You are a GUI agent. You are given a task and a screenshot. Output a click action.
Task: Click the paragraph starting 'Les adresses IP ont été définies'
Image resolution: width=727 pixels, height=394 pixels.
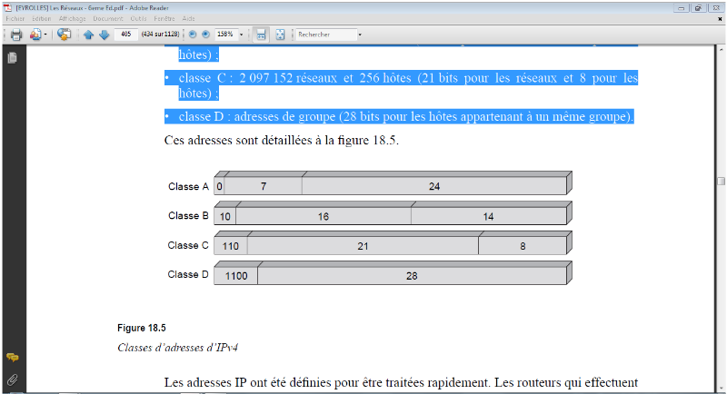tap(401, 382)
